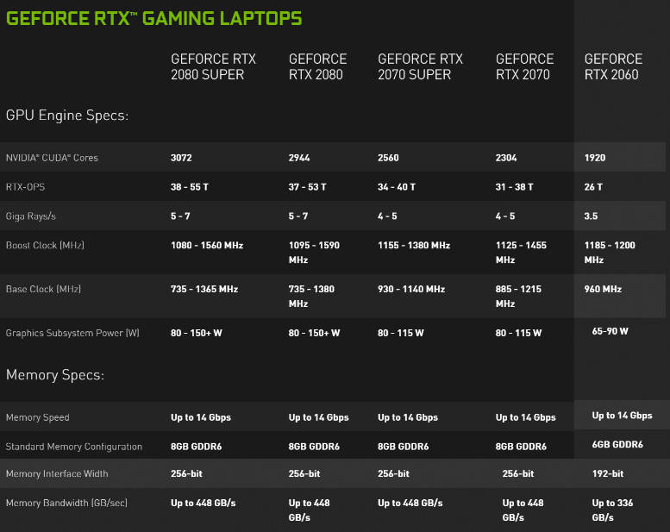Click the Standard Memory Configuration row label

tap(73, 447)
